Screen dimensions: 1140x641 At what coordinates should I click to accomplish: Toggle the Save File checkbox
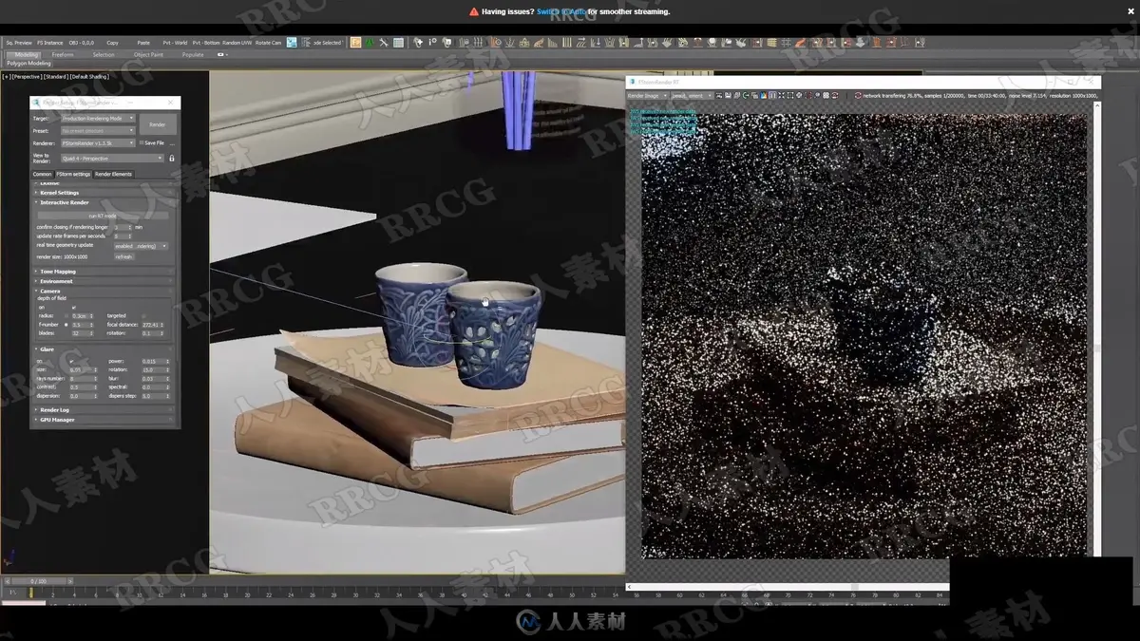coord(142,143)
